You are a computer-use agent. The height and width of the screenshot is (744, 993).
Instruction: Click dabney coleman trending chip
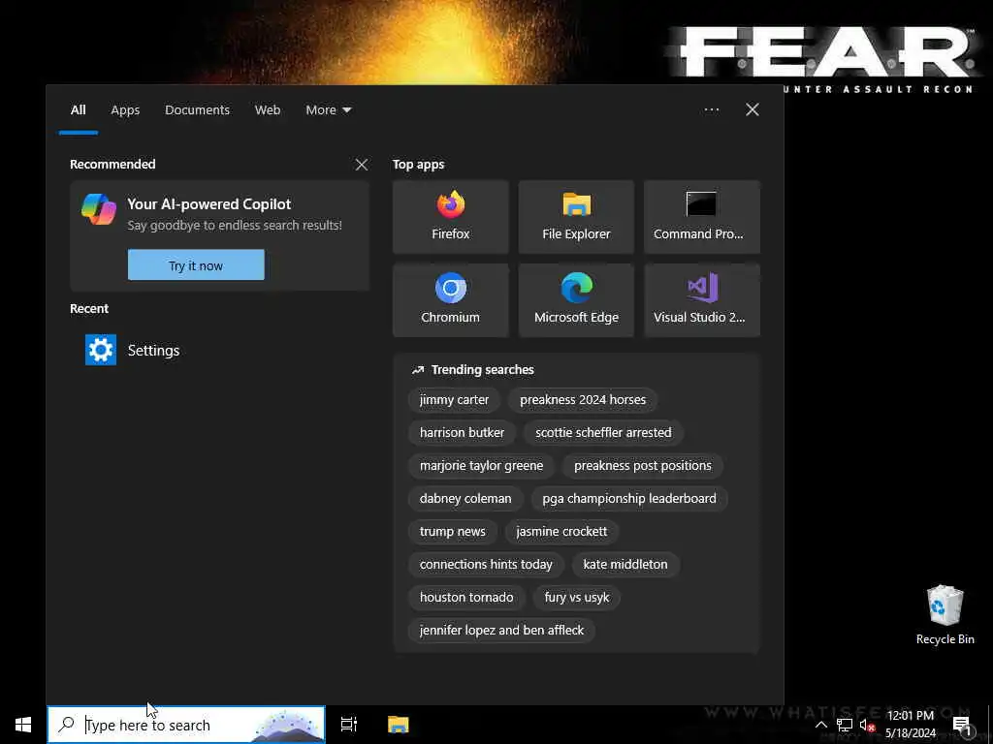465,499
